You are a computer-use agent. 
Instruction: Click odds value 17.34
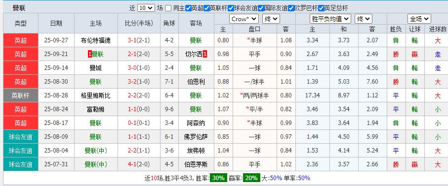pyautogui.click(x=313, y=95)
